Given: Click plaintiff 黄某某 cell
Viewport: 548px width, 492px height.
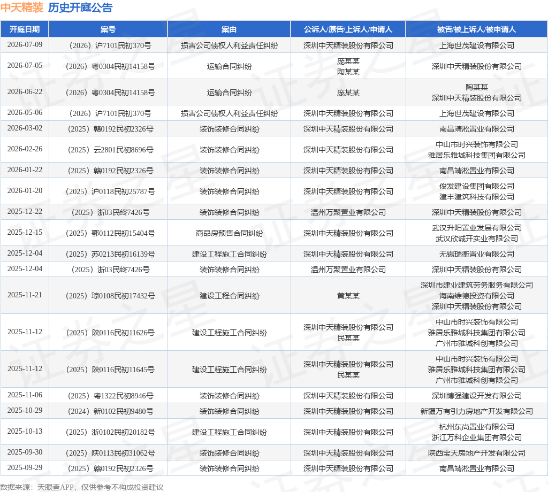Looking at the screenshot, I should point(348,296).
